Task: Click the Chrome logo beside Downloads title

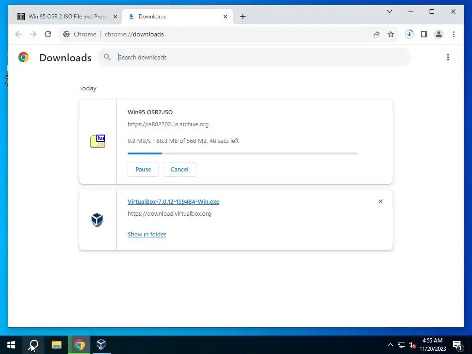Action: click(x=24, y=57)
